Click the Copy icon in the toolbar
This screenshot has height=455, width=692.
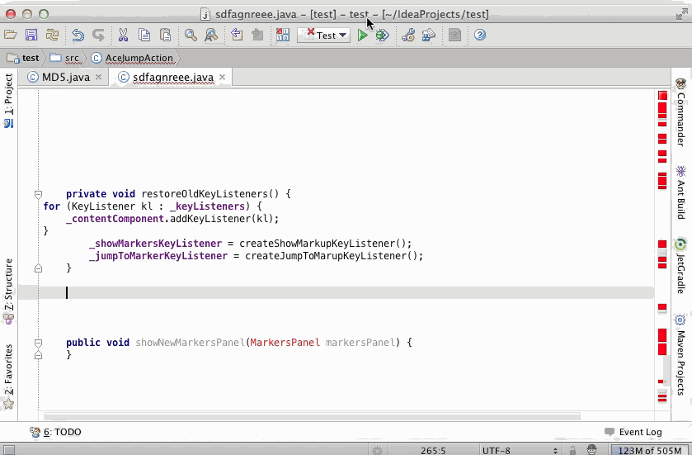144,35
